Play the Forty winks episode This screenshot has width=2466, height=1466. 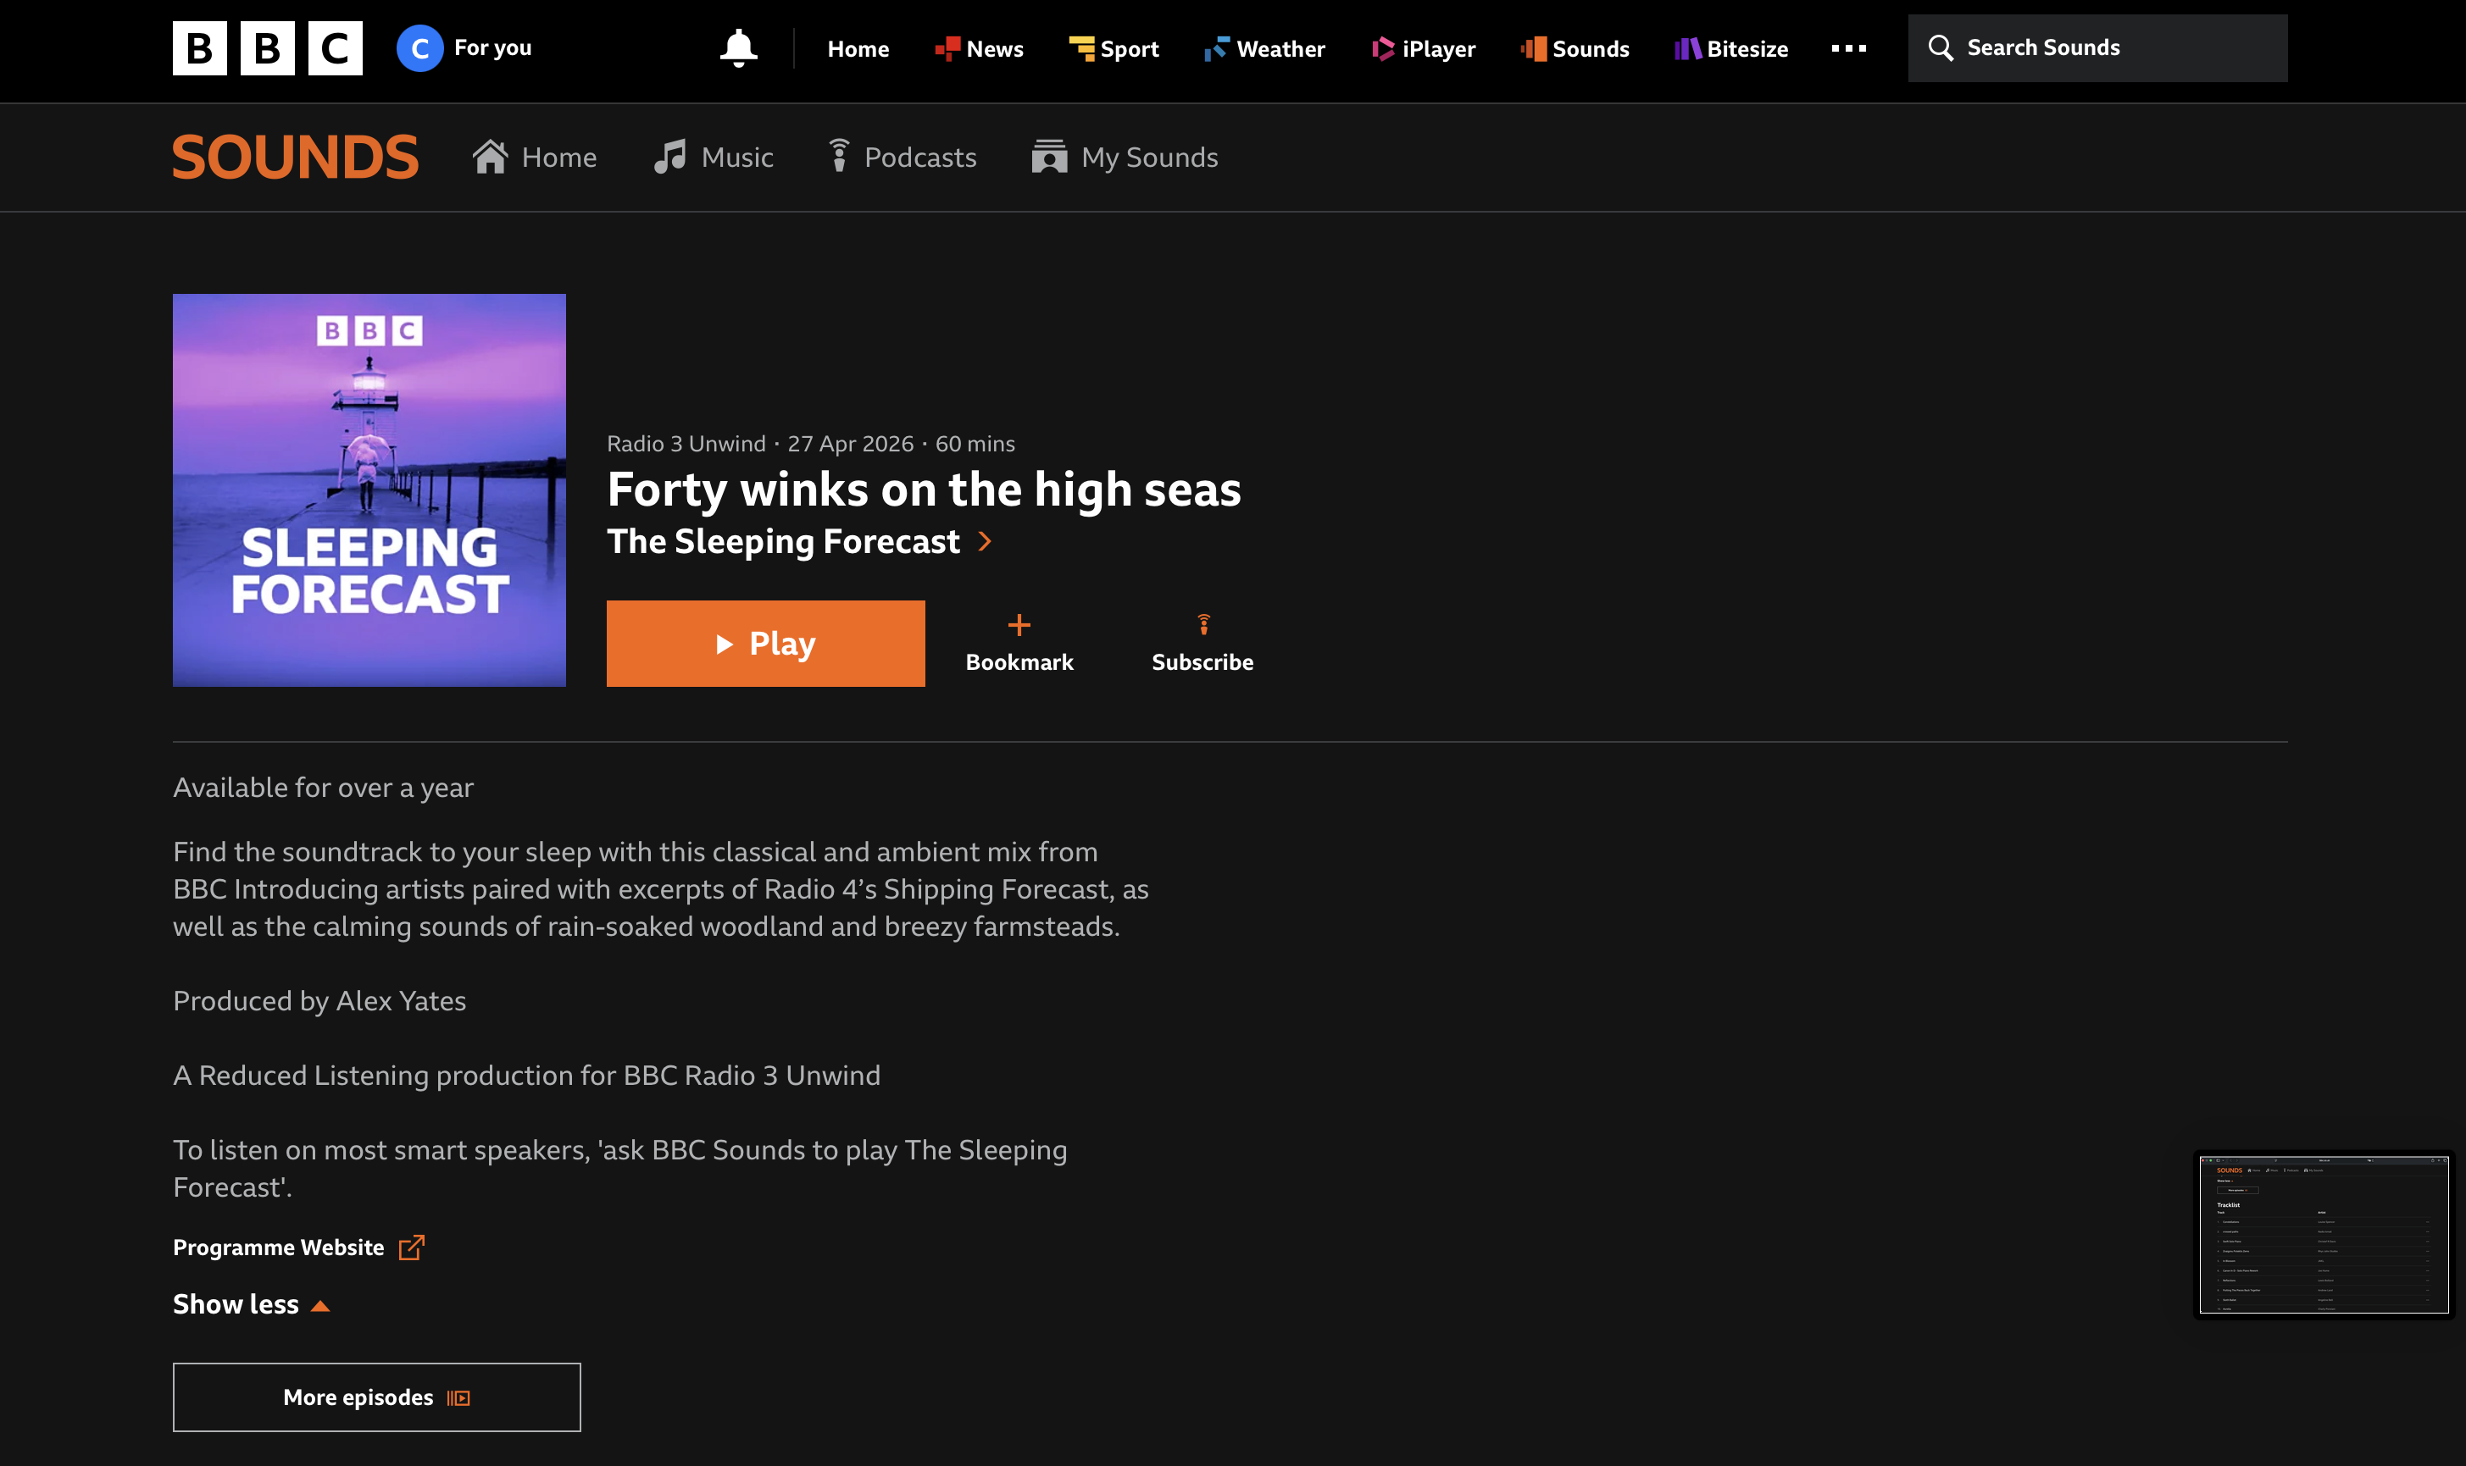[x=766, y=643]
